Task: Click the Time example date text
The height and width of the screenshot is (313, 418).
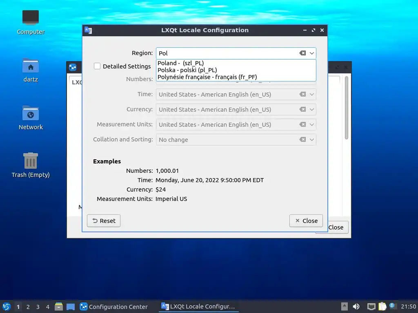Action: click(209, 180)
